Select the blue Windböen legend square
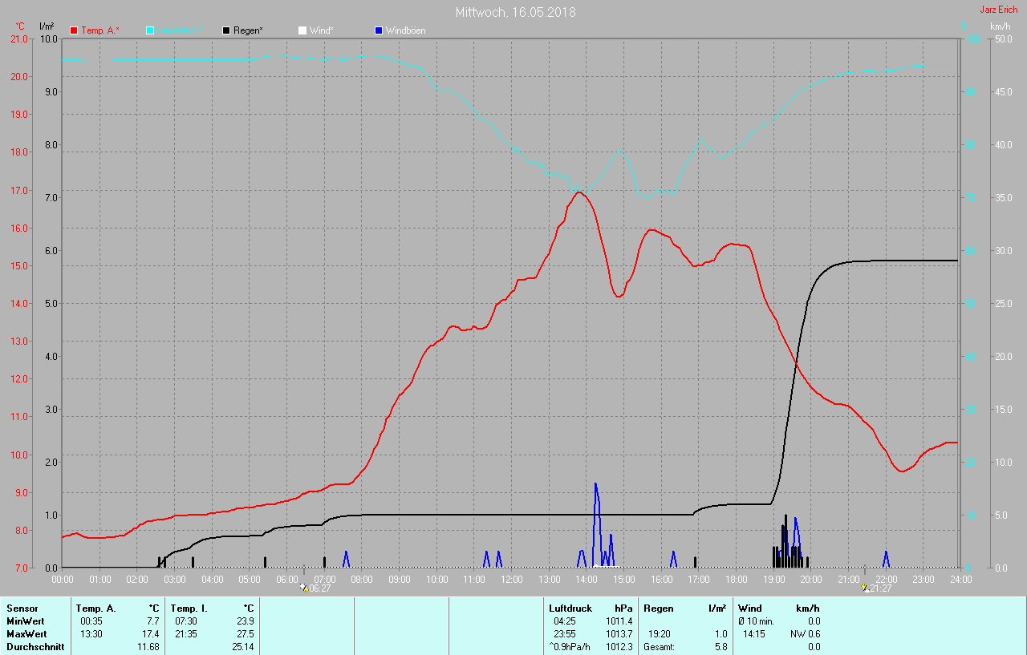The width and height of the screenshot is (1027, 655). point(379,30)
